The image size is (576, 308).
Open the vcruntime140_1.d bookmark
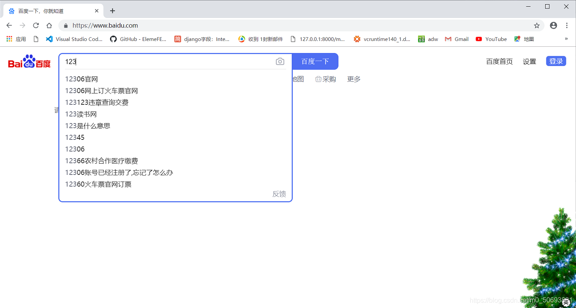click(382, 39)
